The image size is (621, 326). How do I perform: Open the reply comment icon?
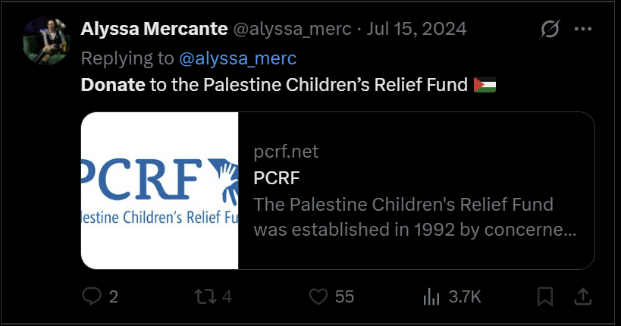click(92, 296)
